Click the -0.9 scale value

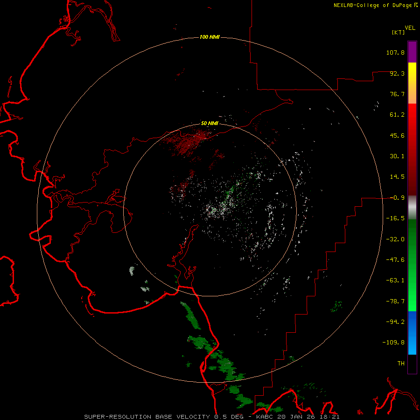pos(397,198)
